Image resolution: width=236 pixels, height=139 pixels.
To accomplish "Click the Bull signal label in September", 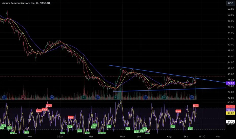I will click(x=190, y=129).
